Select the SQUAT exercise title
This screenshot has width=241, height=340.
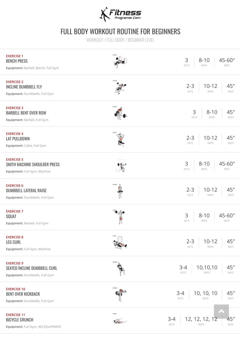(11, 216)
